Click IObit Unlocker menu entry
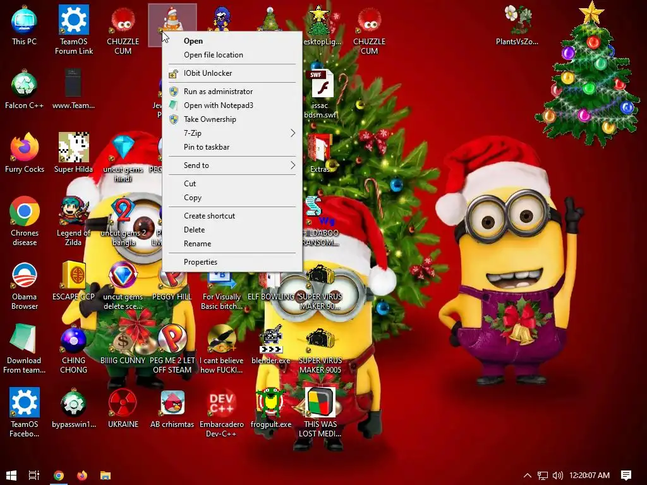This screenshot has height=485, width=647. (x=233, y=73)
